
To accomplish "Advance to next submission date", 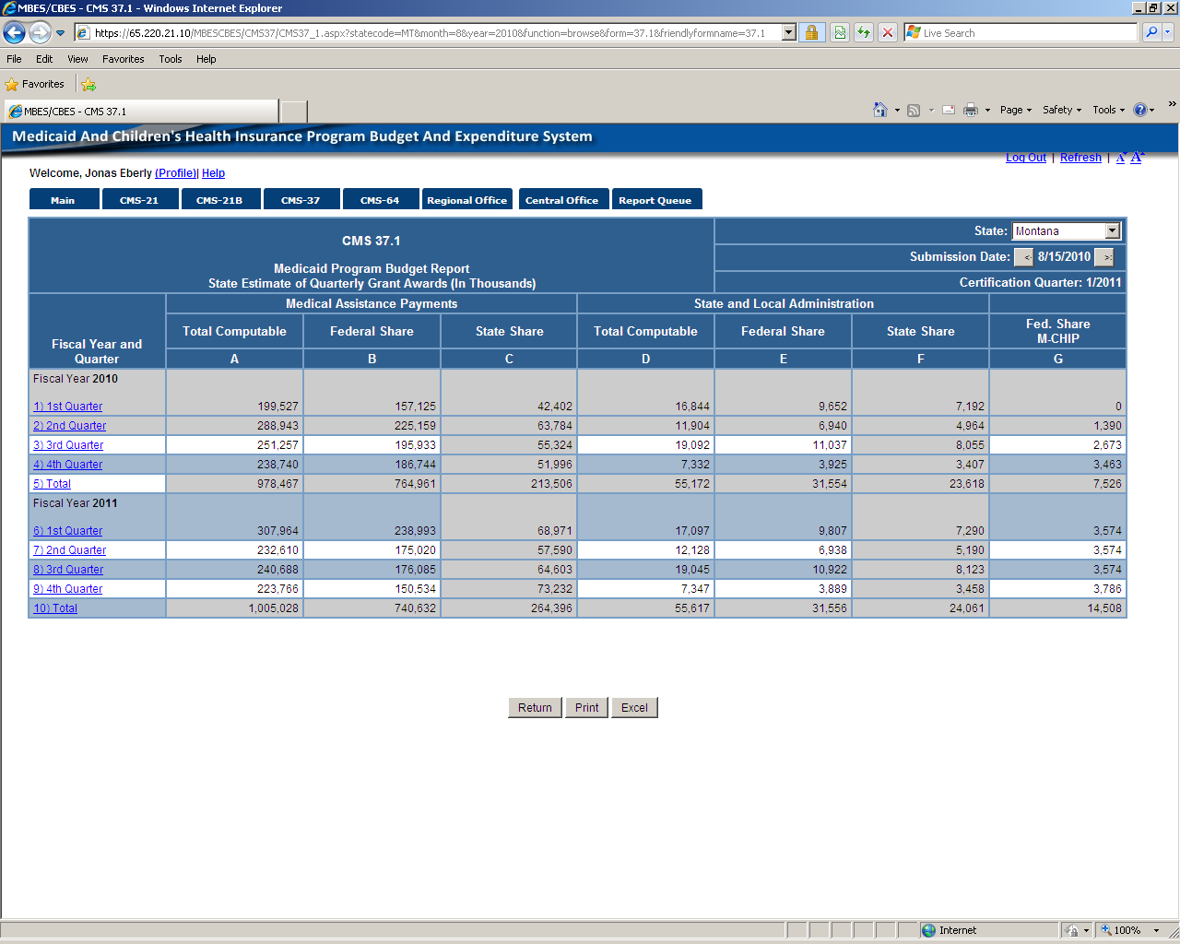I will [1104, 257].
